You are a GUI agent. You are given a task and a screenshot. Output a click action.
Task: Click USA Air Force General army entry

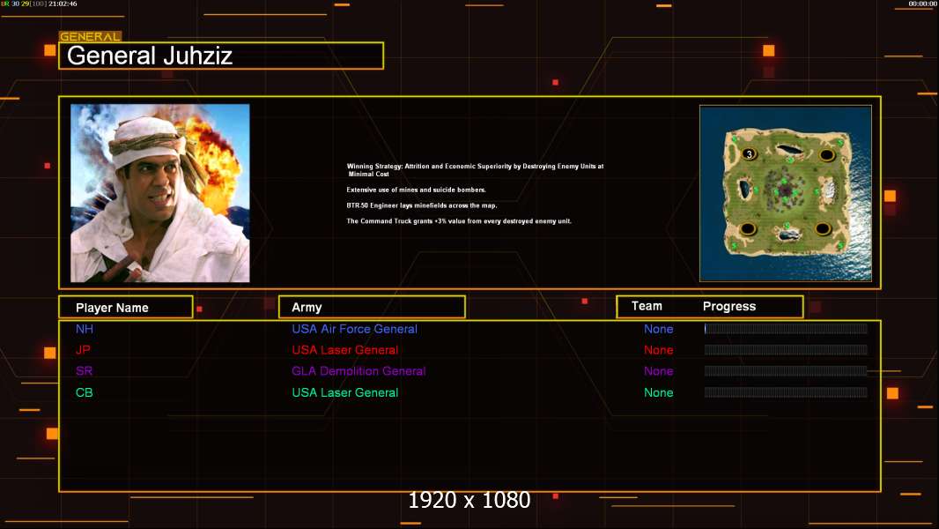(354, 329)
